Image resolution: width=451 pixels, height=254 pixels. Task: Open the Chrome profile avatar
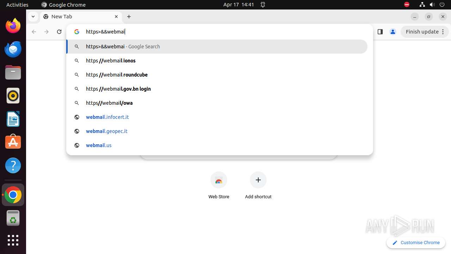[393, 32]
